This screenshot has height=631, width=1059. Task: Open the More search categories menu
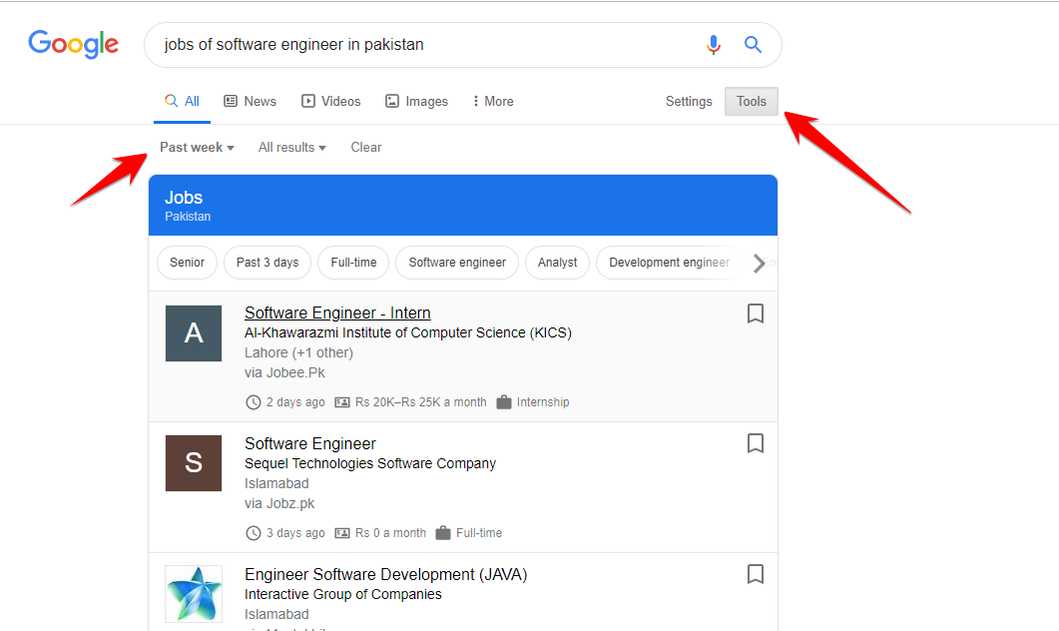493,101
